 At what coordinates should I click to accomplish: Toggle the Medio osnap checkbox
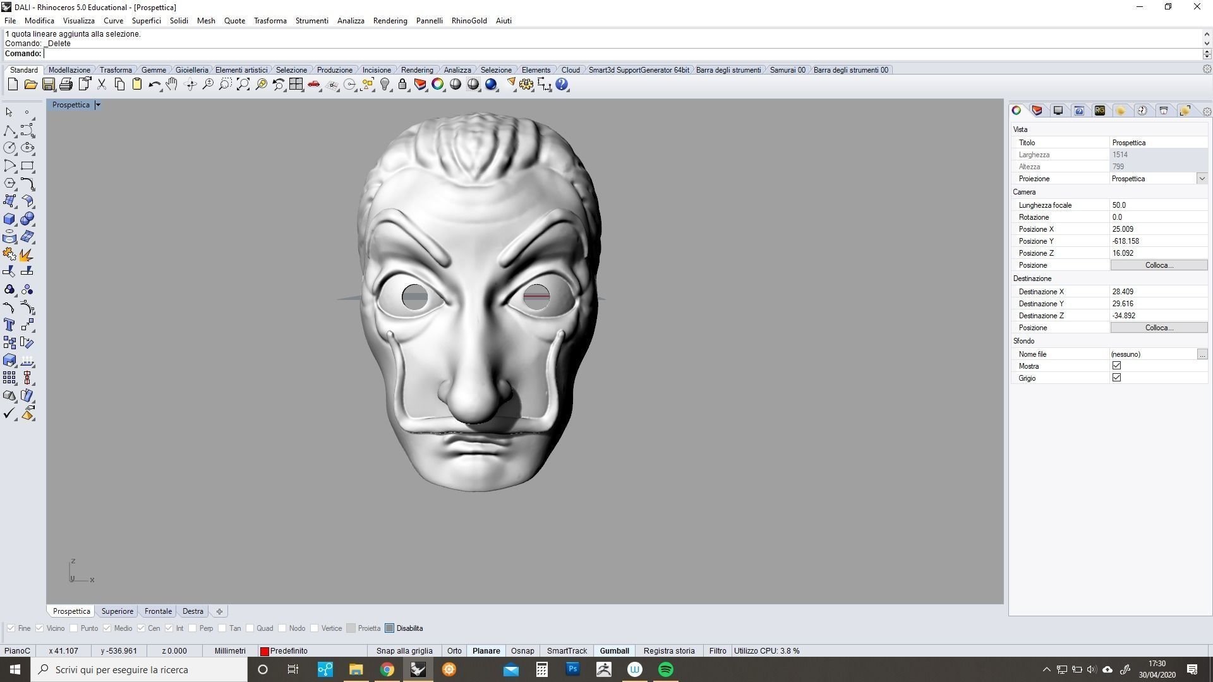[107, 628]
